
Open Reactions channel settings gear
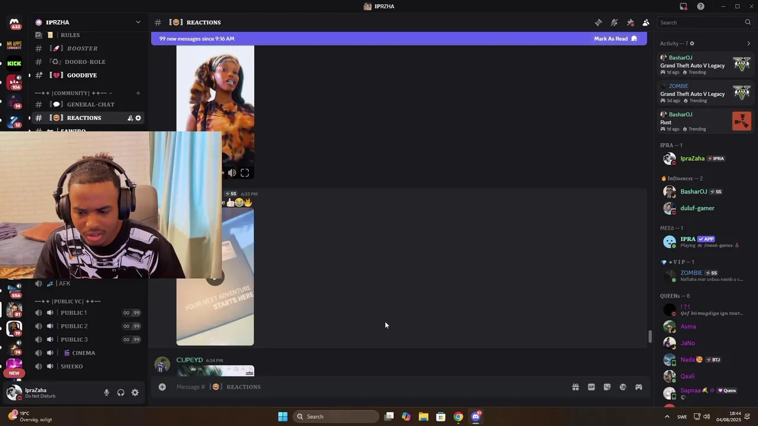(138, 118)
